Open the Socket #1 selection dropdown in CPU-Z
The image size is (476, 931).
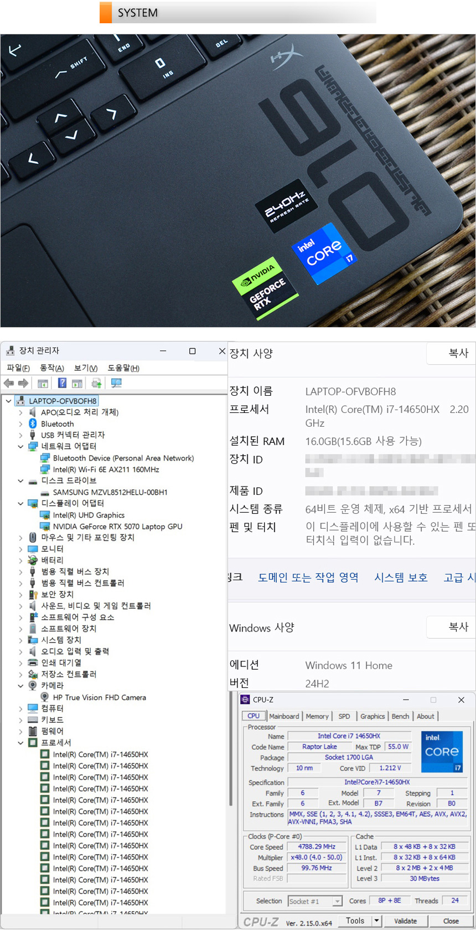pyautogui.click(x=337, y=902)
